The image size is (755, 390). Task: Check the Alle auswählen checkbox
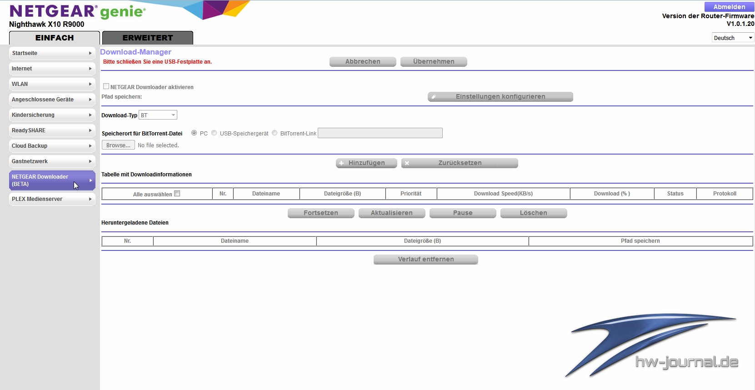[177, 194]
